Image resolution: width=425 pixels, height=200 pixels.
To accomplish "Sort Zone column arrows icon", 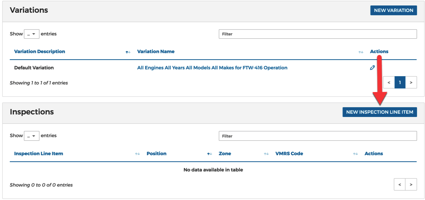I will click(x=266, y=154).
